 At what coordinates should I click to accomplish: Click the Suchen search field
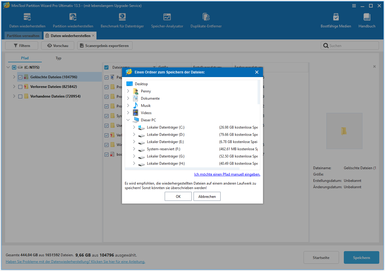[x=350, y=45]
